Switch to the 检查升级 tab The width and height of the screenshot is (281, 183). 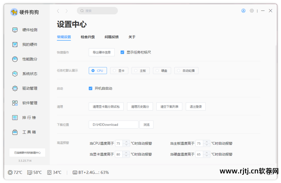click(x=88, y=37)
